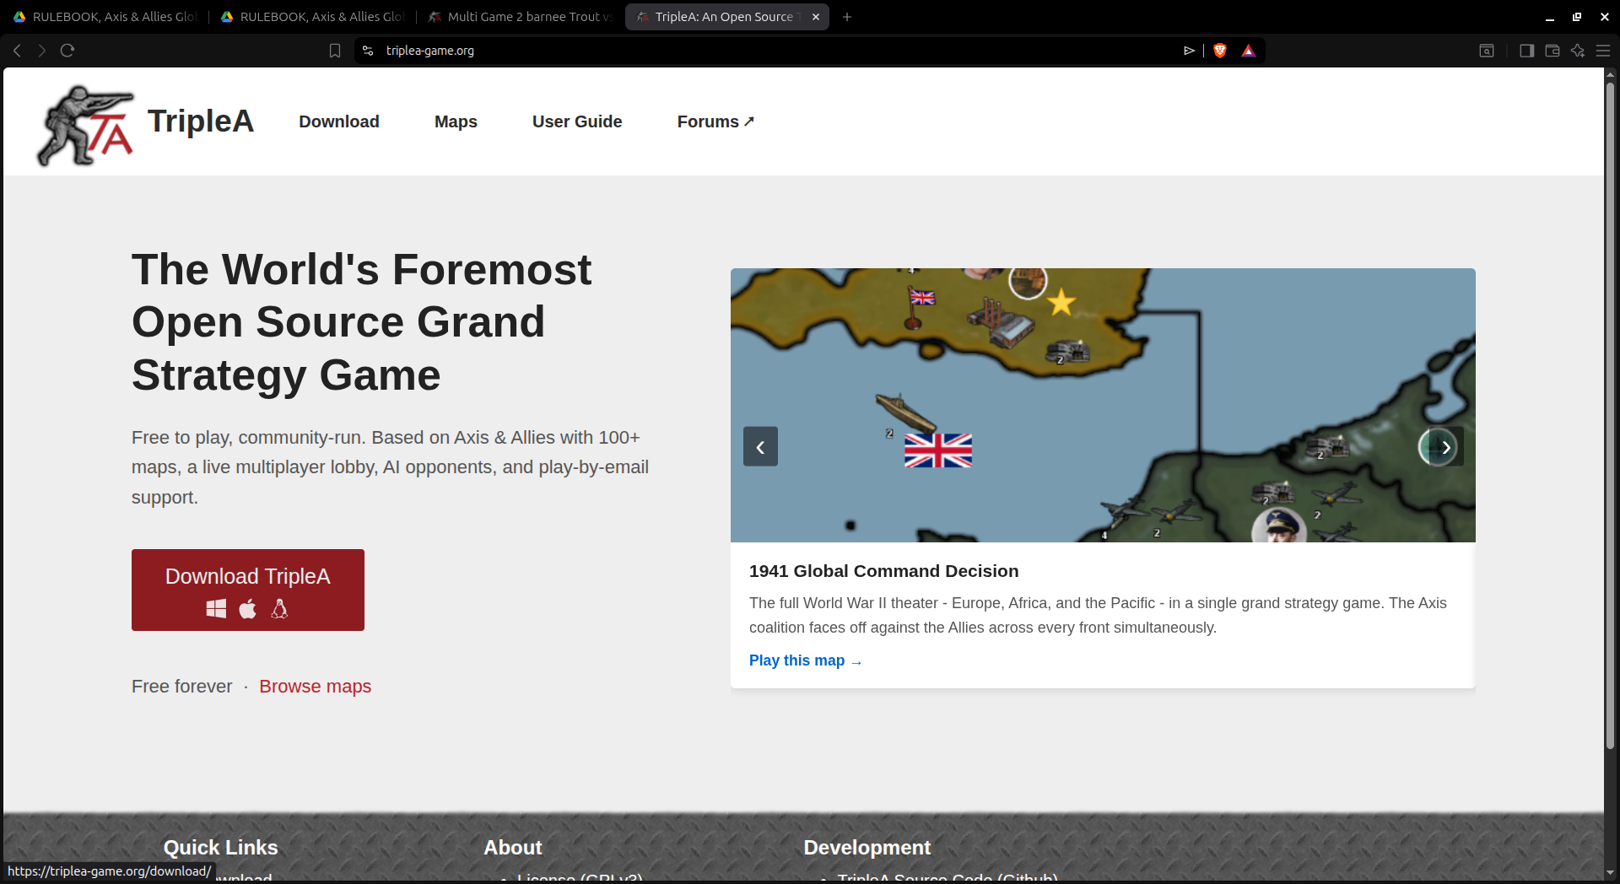Click the Free forever text

pyautogui.click(x=181, y=687)
